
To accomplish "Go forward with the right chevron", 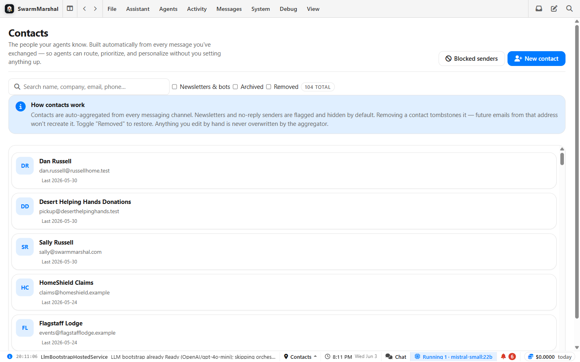I will coord(95,8).
